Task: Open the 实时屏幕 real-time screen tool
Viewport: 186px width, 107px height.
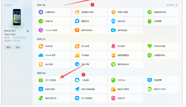Action: (x=162, y=21)
